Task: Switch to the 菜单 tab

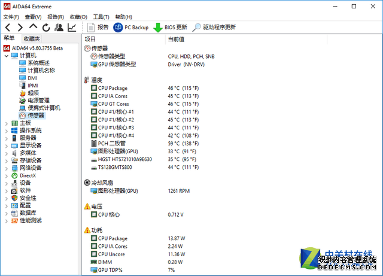Action: (9, 38)
